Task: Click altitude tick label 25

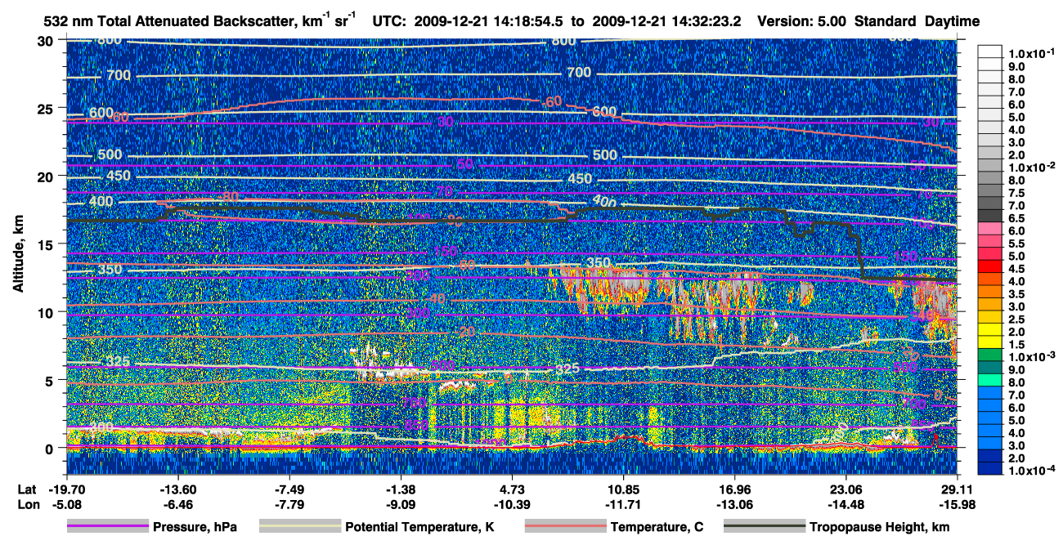Action: [47, 109]
